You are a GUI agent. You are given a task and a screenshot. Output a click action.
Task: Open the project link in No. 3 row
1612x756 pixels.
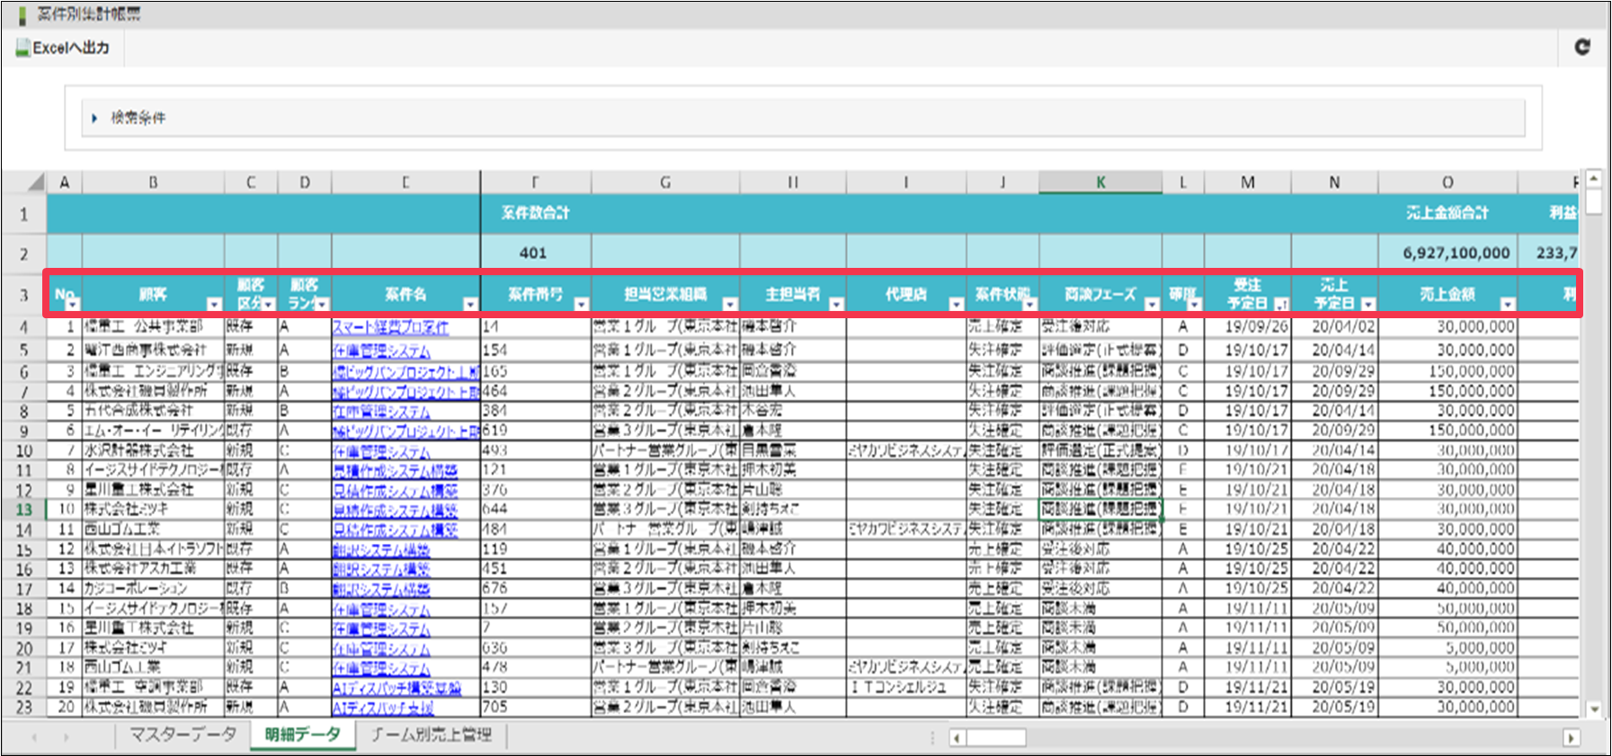[x=405, y=371]
